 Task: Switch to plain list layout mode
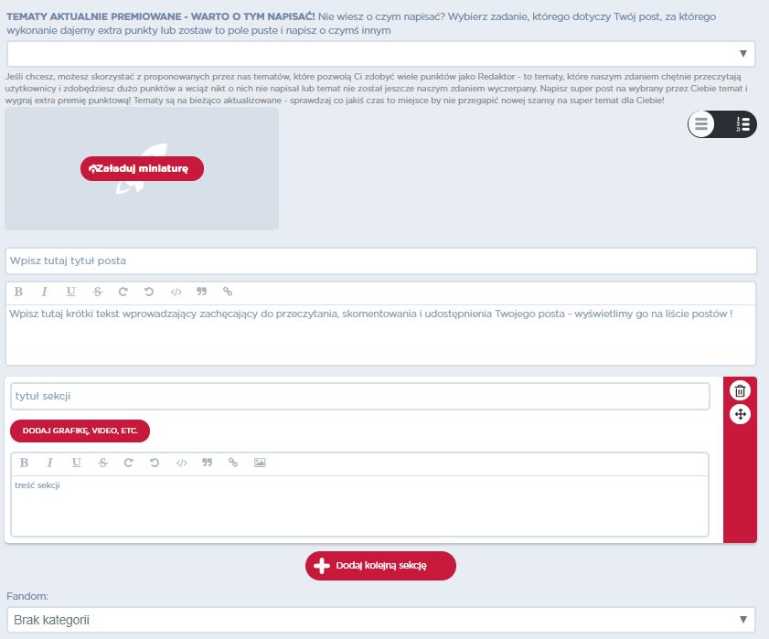[x=701, y=124]
